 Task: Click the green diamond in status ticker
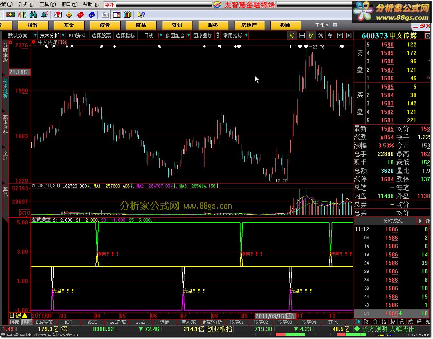(357, 329)
